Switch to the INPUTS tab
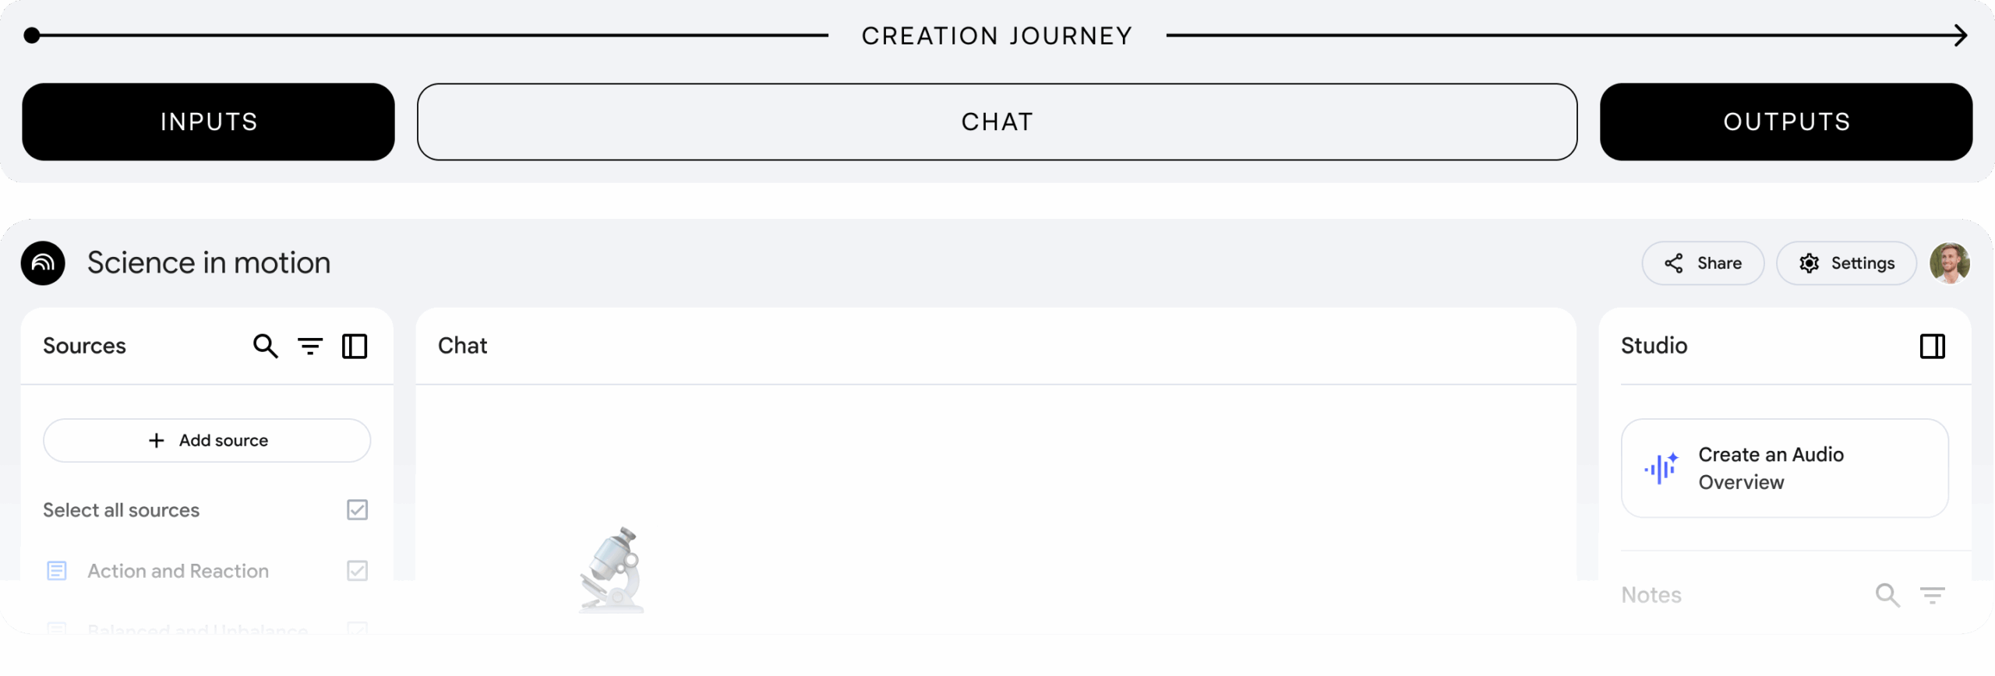1995x676 pixels. click(208, 122)
